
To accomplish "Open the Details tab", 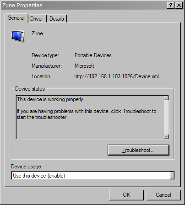I will [57, 19].
